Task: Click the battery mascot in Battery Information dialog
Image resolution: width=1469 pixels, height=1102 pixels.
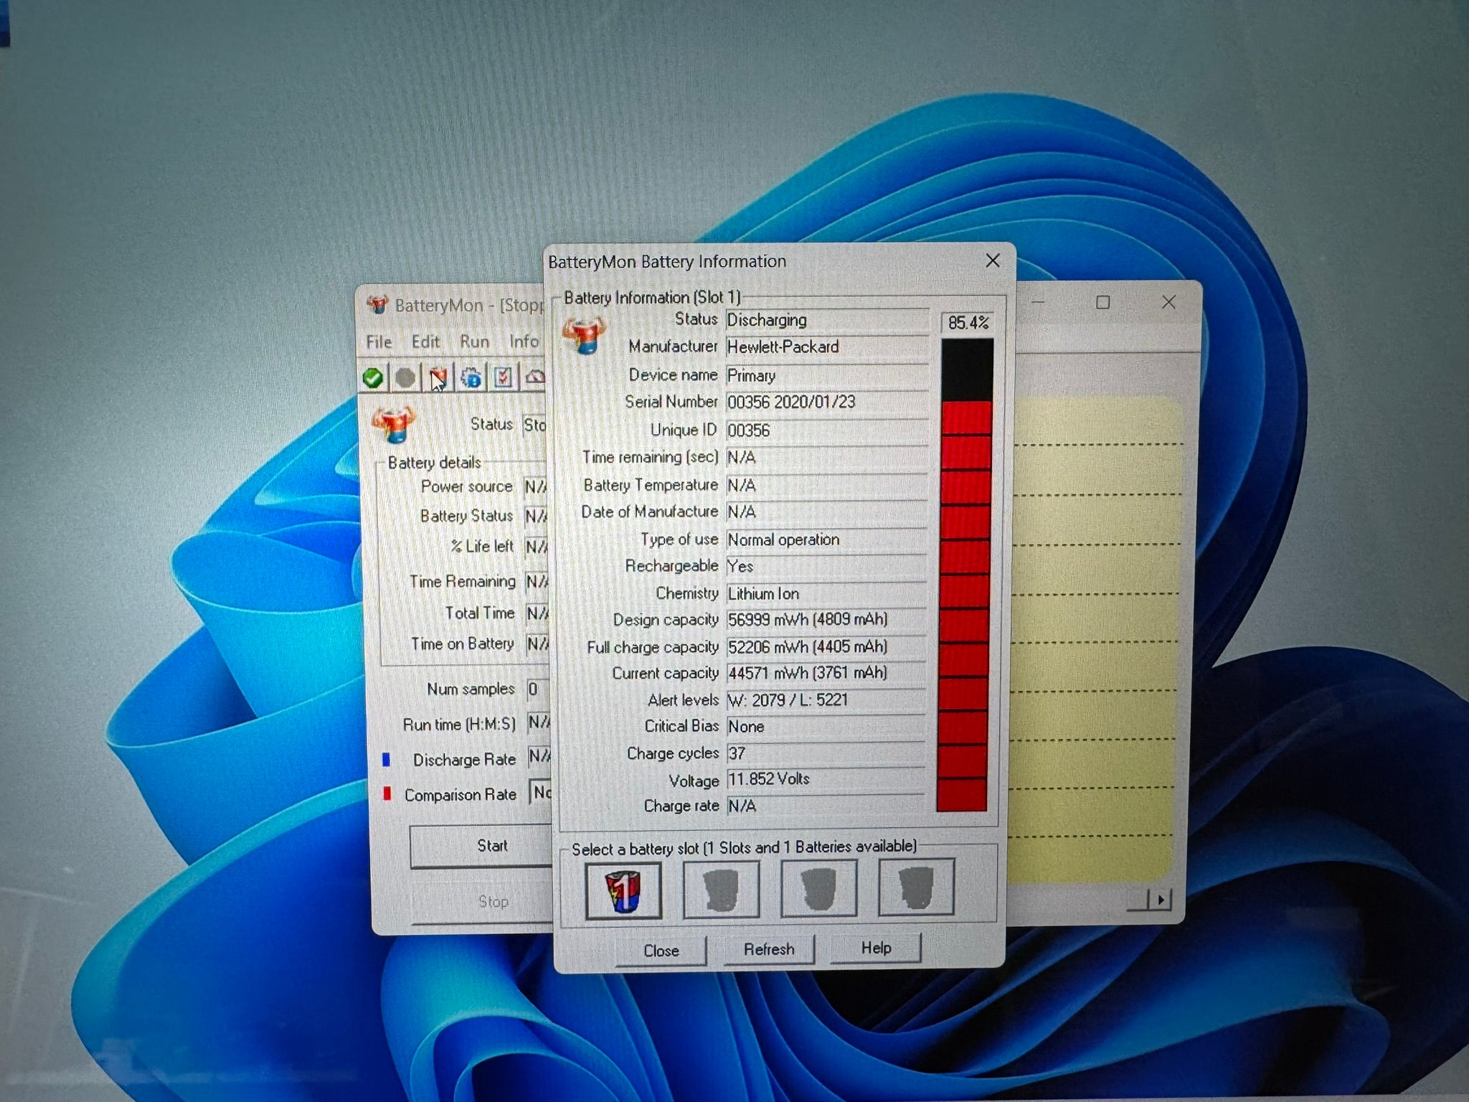Action: 584,336
